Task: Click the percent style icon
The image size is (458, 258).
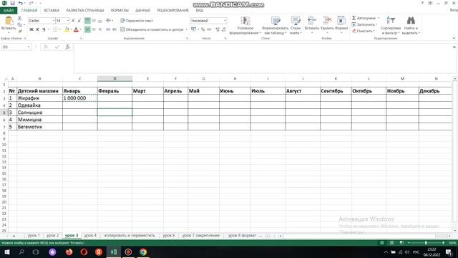Action: (x=203, y=29)
